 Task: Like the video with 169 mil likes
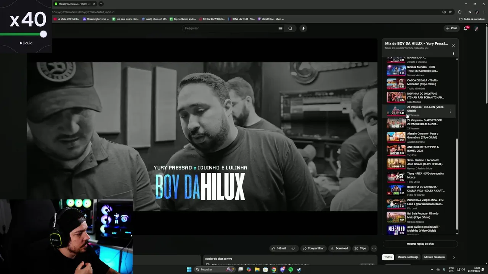279,249
